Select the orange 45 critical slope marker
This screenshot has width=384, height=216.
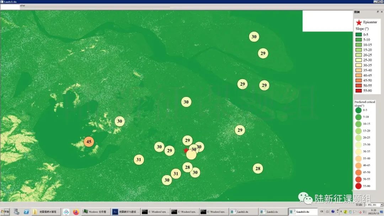pyautogui.click(x=89, y=142)
